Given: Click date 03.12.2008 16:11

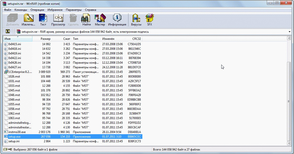Looking at the screenshot, I should coord(112,58).
